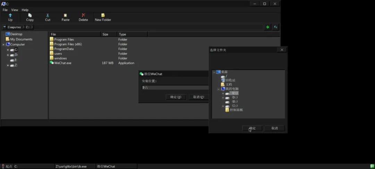Click the Paste toolbar button

coord(65,17)
